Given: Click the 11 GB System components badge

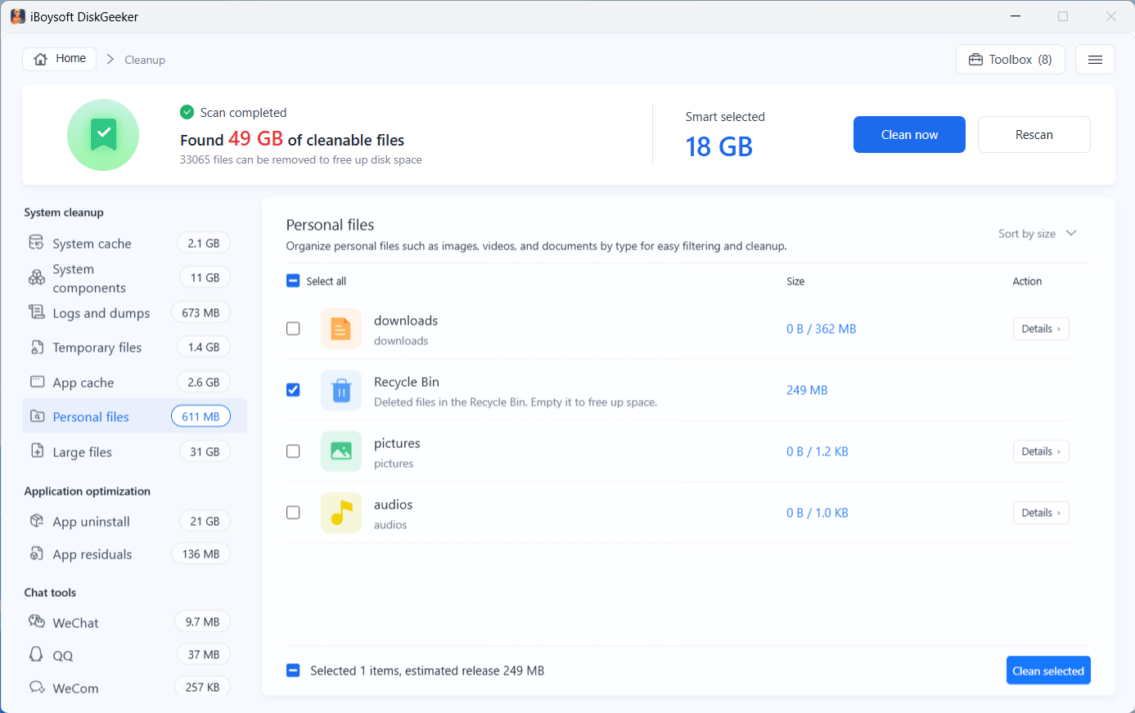Looking at the screenshot, I should pyautogui.click(x=205, y=278).
